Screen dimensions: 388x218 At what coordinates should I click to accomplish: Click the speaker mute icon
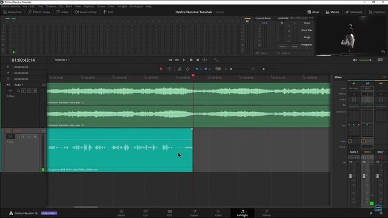coord(355,60)
